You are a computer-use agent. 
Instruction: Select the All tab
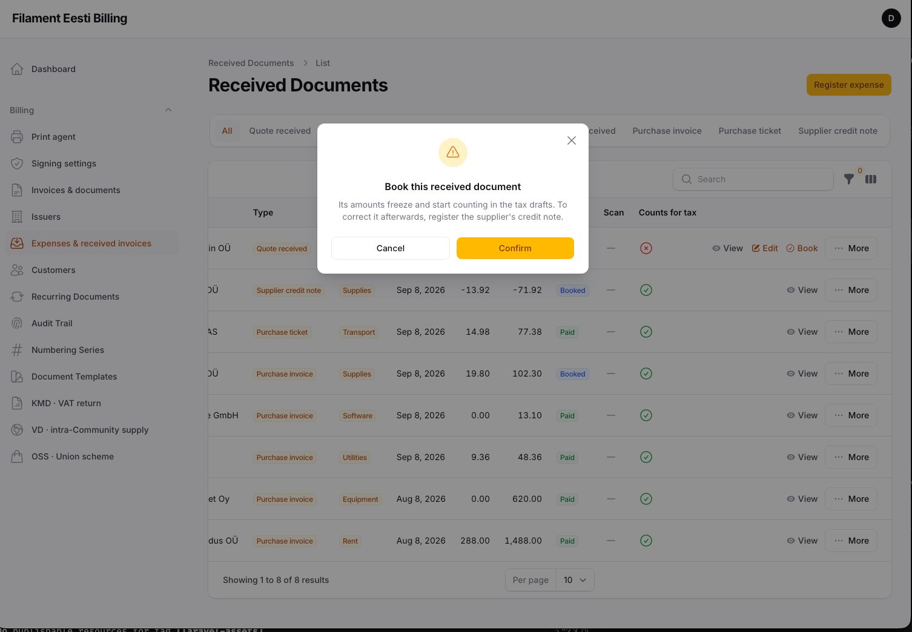click(x=227, y=131)
